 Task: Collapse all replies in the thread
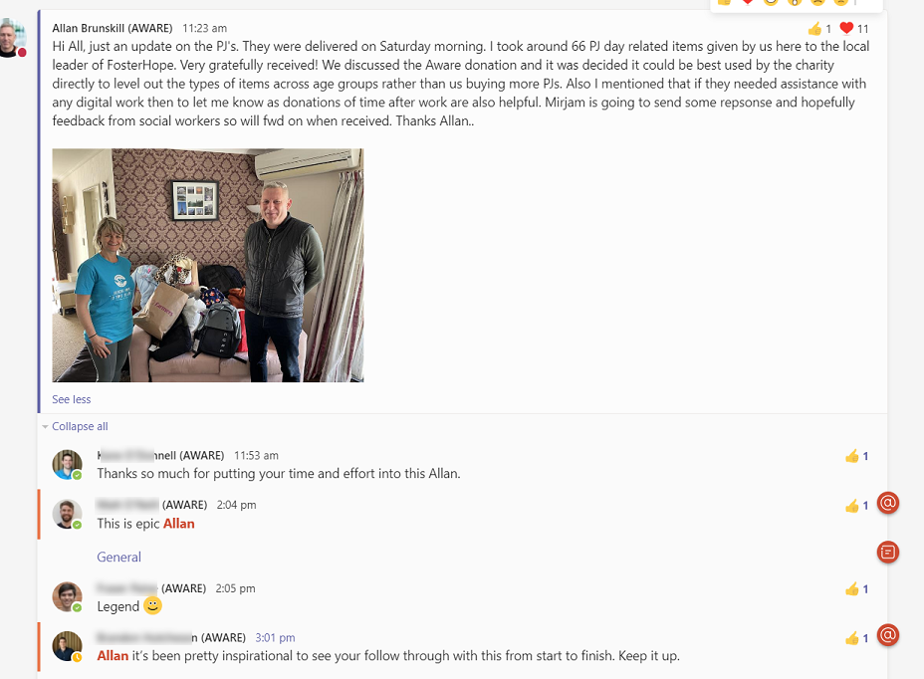[x=80, y=426]
